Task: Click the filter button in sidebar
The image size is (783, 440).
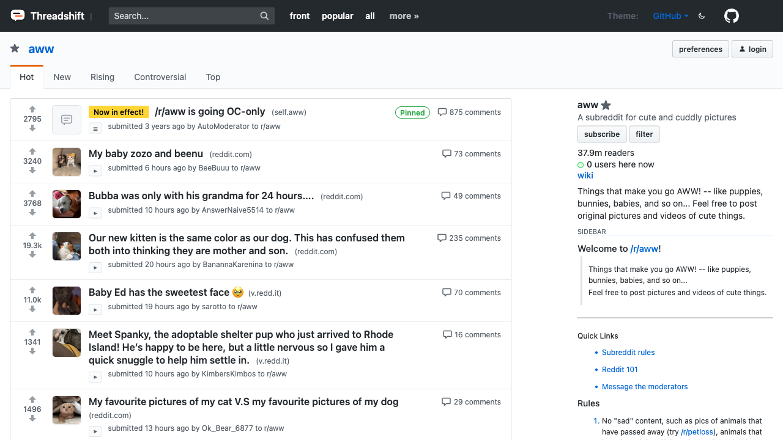Action: 644,134
